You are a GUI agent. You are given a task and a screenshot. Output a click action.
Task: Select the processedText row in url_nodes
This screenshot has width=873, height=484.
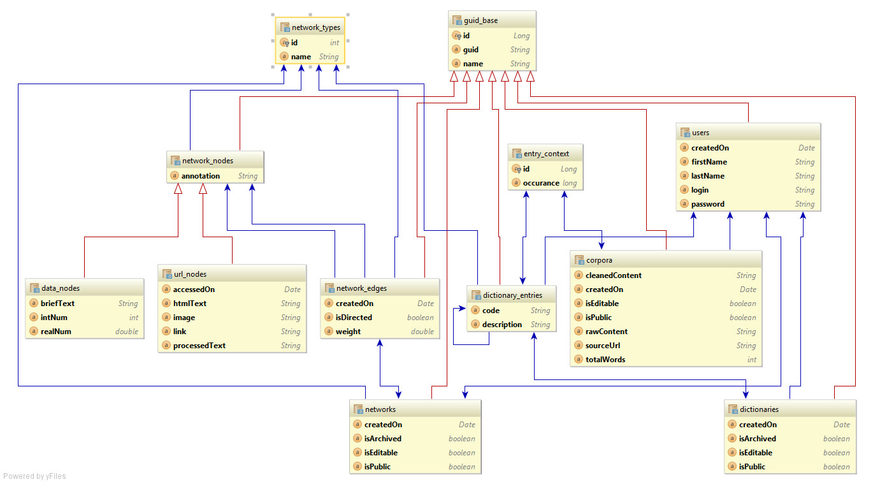pyautogui.click(x=199, y=346)
